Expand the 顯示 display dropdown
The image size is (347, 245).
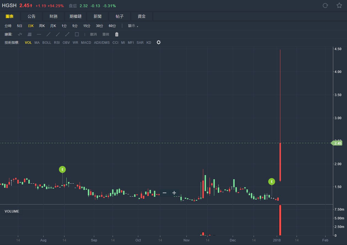[x=133, y=26]
